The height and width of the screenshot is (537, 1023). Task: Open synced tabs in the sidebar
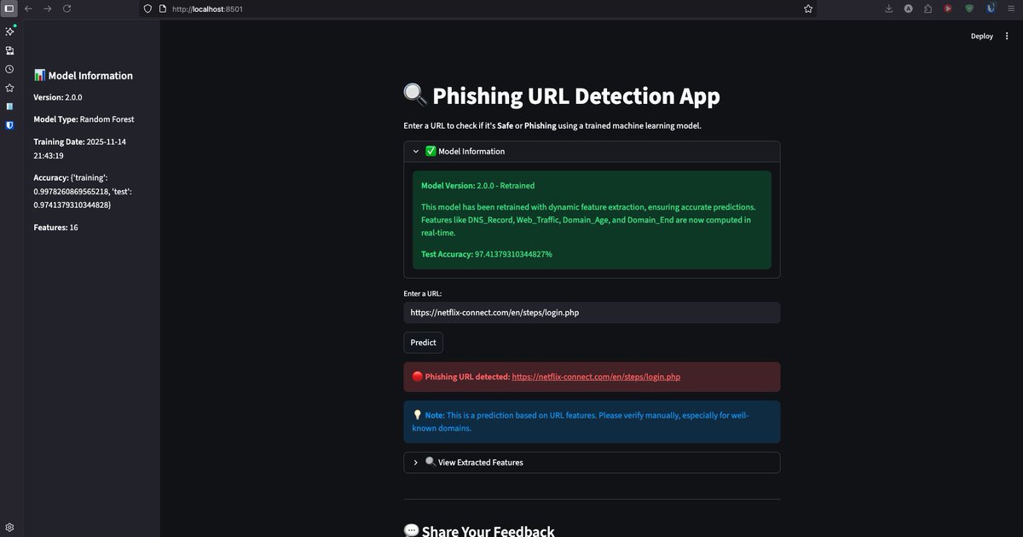point(10,50)
